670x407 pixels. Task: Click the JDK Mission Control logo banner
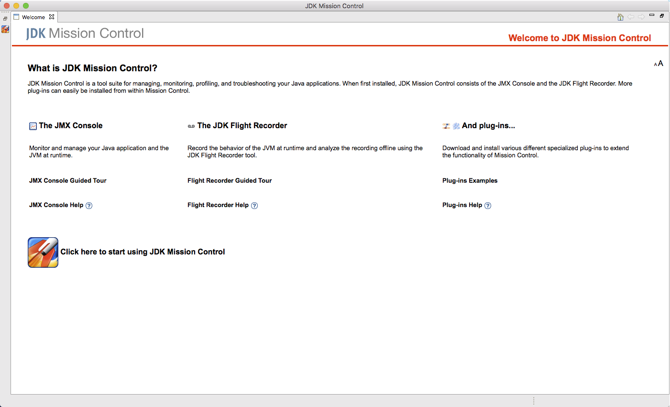pos(85,33)
